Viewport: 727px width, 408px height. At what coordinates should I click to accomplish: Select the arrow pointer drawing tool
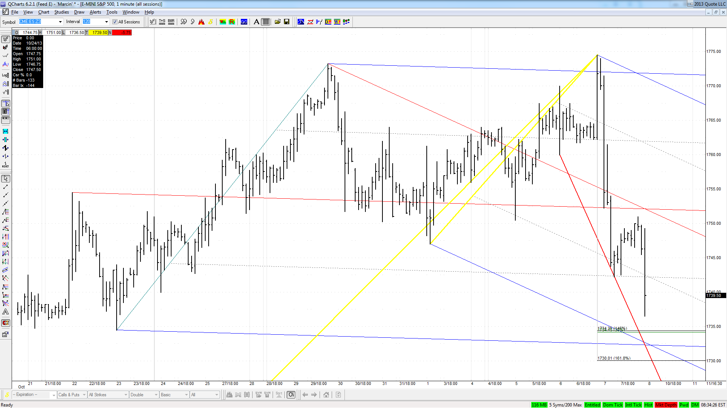pyautogui.click(x=6, y=179)
